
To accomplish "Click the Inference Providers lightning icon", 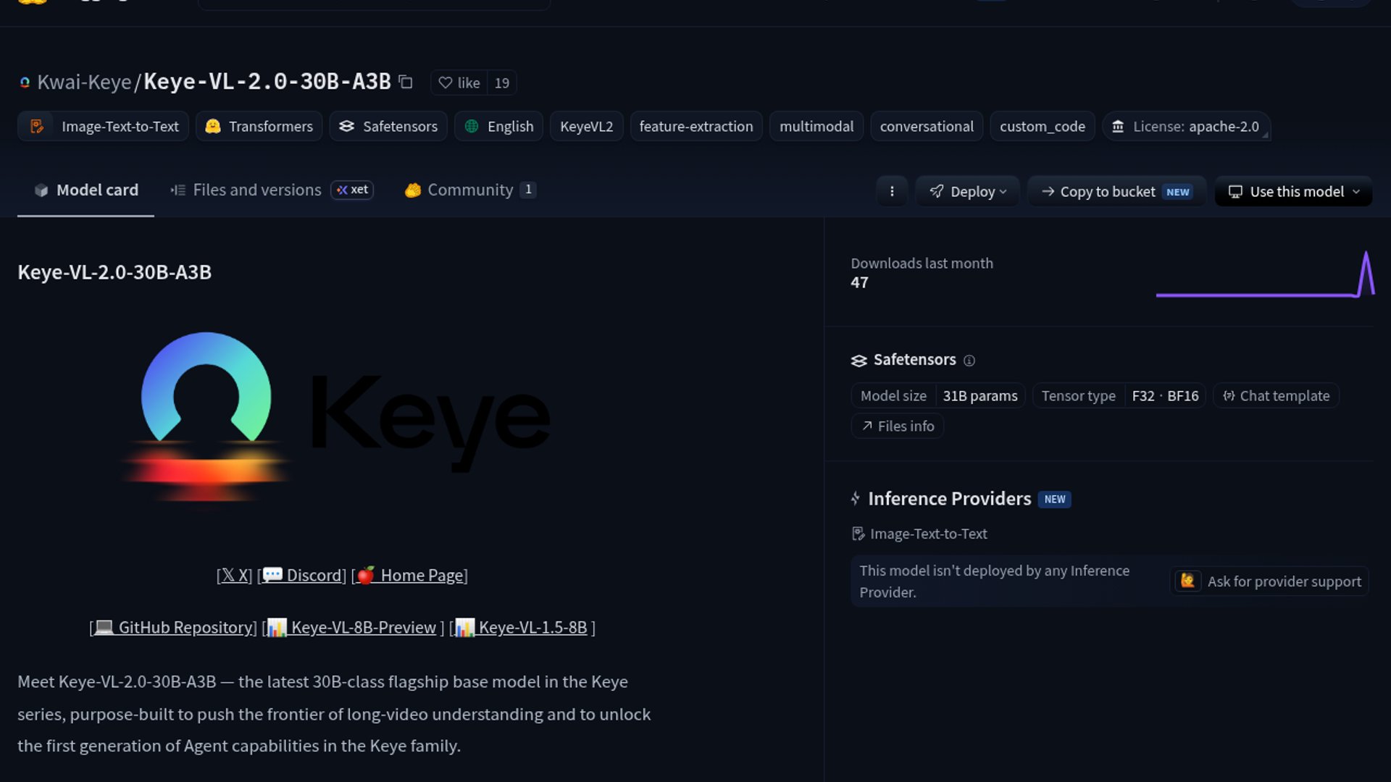I will 856,498.
